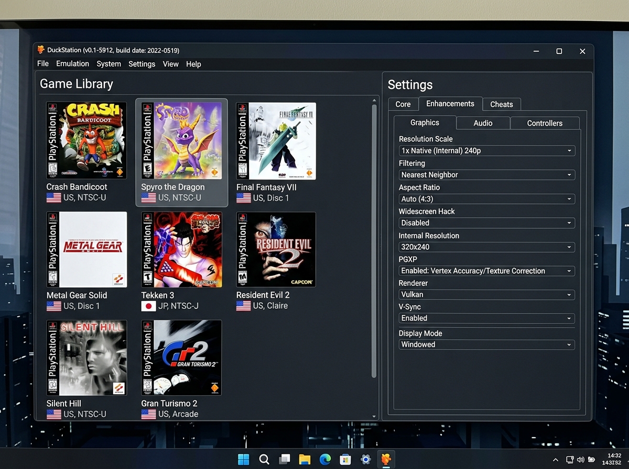Viewport: 629px width, 469px height.
Task: Open the Filtering dropdown showing Nearest Neighbor
Action: pyautogui.click(x=486, y=174)
